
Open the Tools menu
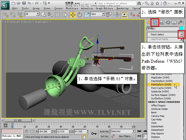pos(25,8)
